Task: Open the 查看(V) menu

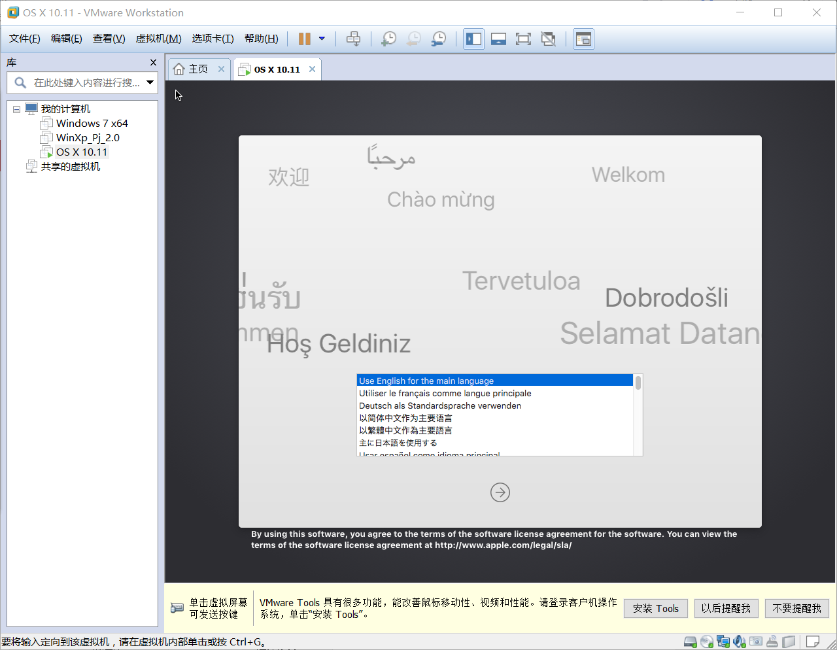Action: pos(109,39)
